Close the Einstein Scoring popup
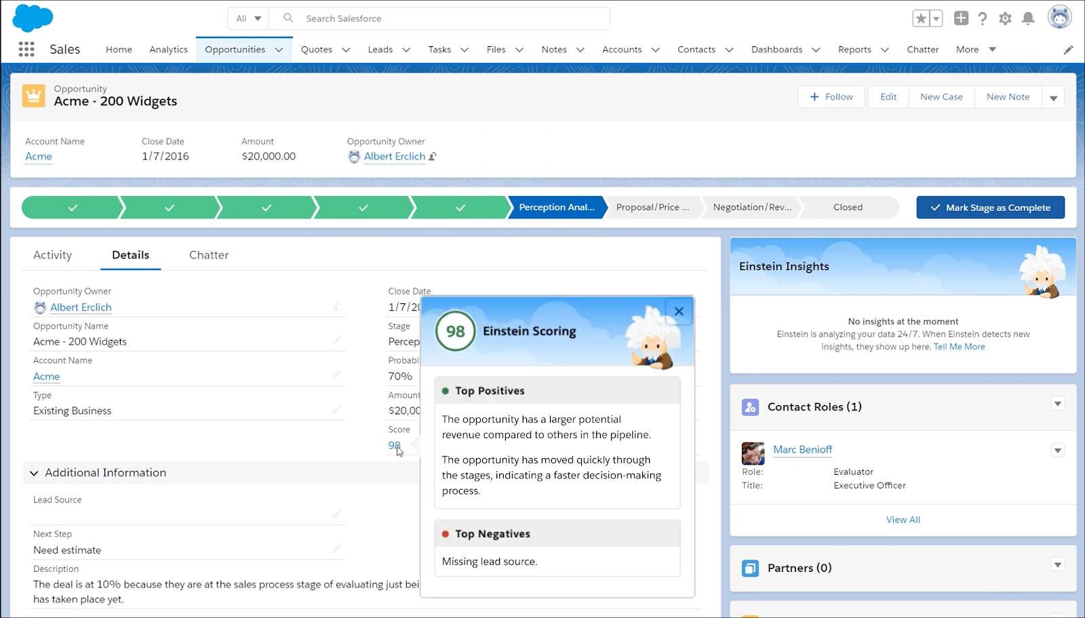Screen dimensions: 1085x618 pos(679,311)
